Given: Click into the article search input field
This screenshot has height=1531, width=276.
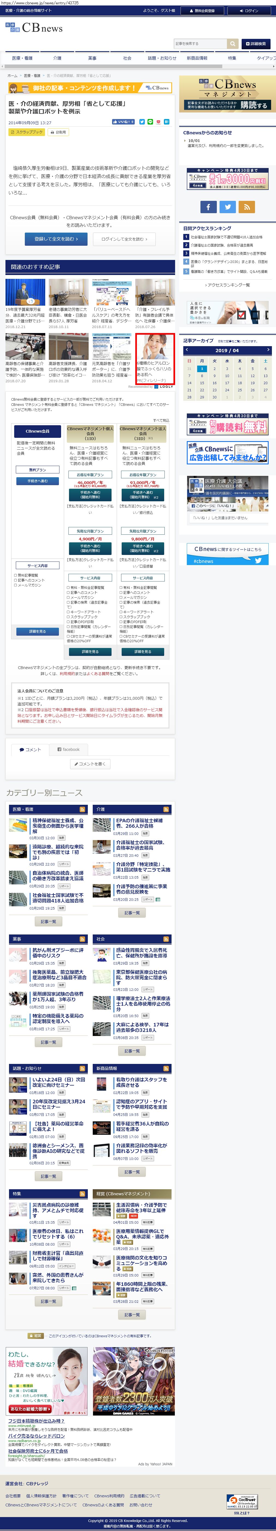Looking at the screenshot, I should pyautogui.click(x=200, y=44).
